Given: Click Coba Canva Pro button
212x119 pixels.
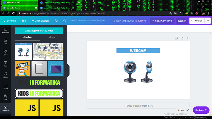Looking at the screenshot, I should click(x=162, y=21).
